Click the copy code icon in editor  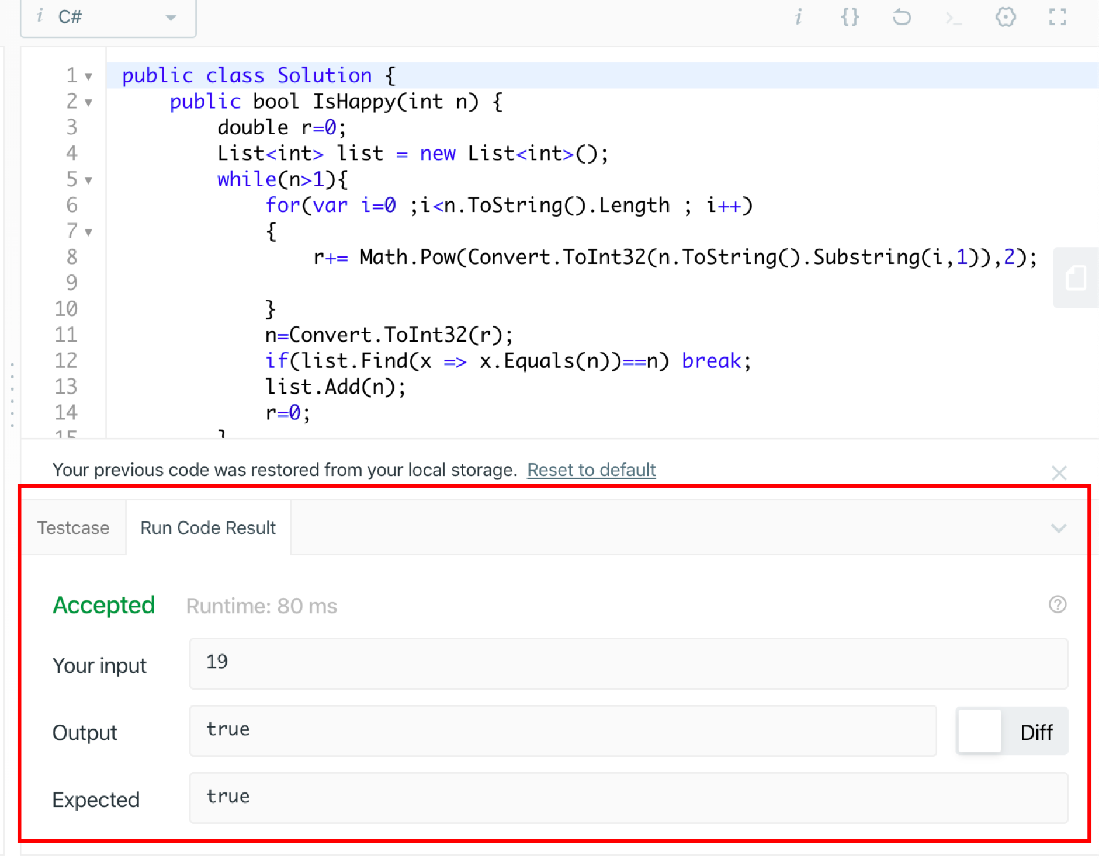point(1077,279)
